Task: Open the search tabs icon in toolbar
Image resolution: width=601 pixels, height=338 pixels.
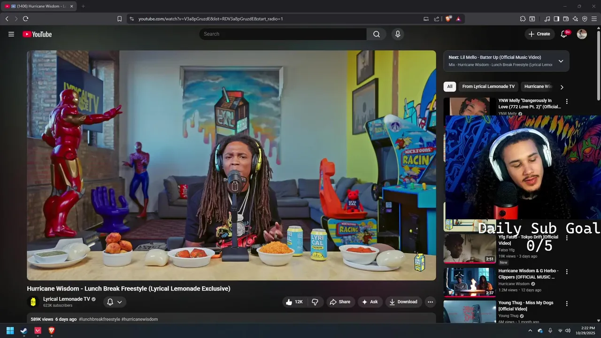Action: click(532, 19)
